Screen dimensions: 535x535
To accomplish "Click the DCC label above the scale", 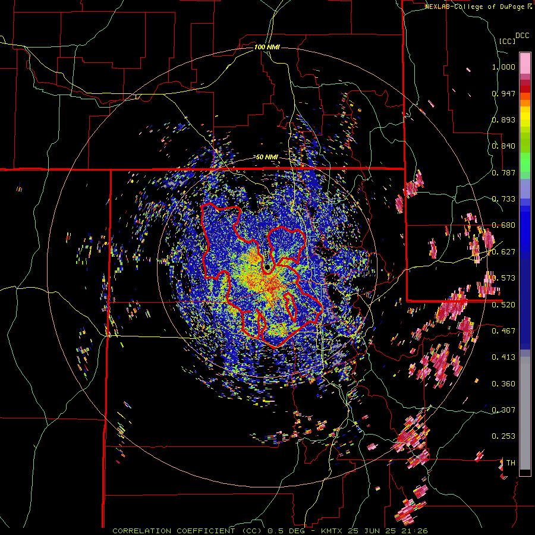I will pyautogui.click(x=522, y=36).
